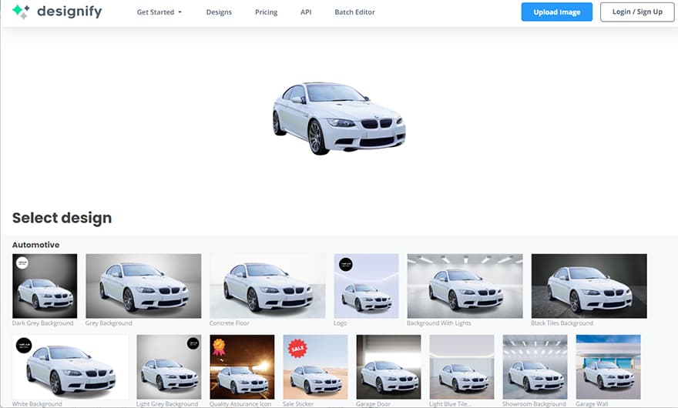Click the 'Grey Background' label text
678x408 pixels.
click(x=109, y=323)
